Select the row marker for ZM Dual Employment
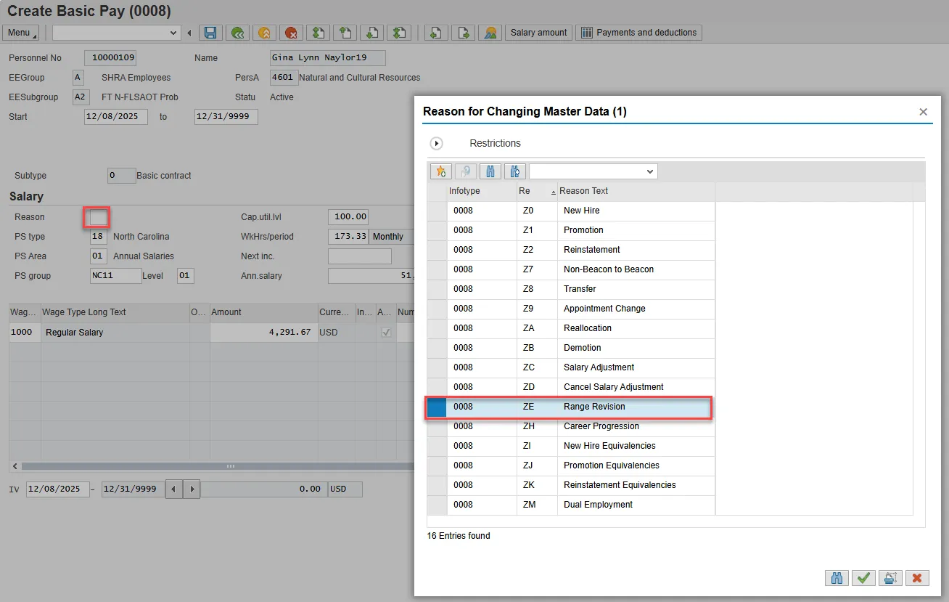 pyautogui.click(x=437, y=505)
